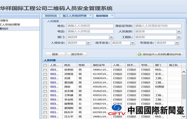Select the checkbox for the female row 37082719...
187x119 pixels.
coord(45,104)
